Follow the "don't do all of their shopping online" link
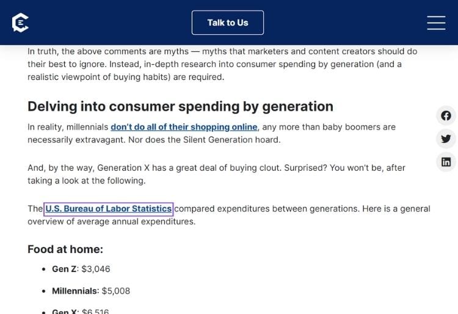The image size is (458, 314). (184, 127)
